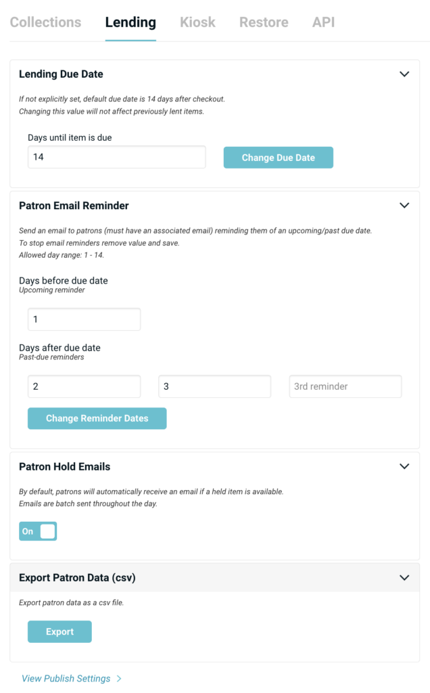Export patron data as csv
This screenshot has width=430, height=693.
click(59, 631)
